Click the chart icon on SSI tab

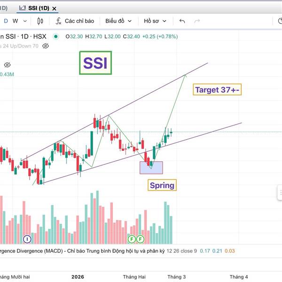pyautogui.click(x=22, y=8)
